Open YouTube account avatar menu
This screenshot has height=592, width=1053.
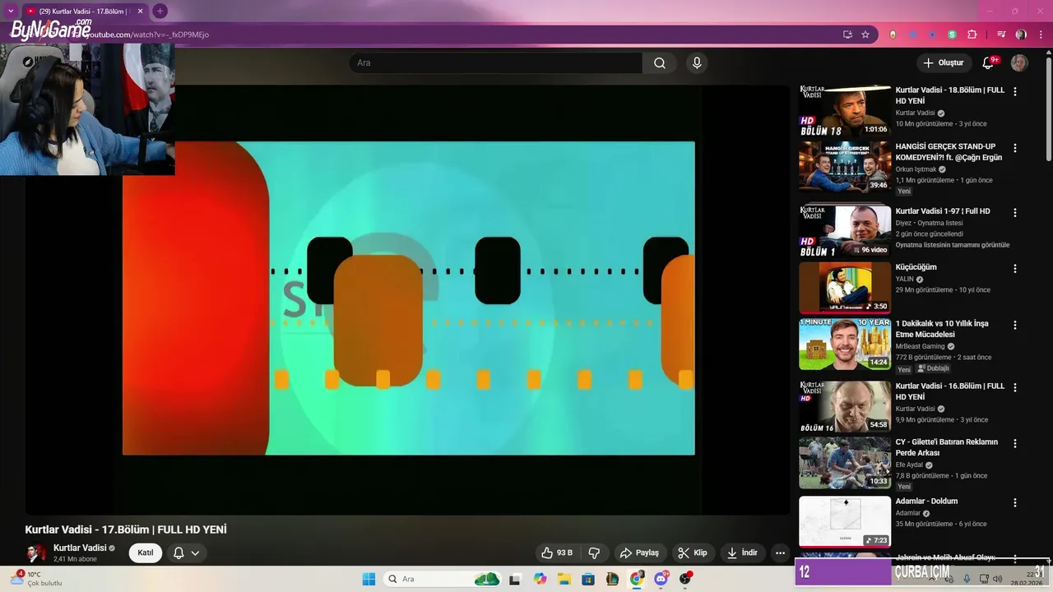click(1019, 63)
